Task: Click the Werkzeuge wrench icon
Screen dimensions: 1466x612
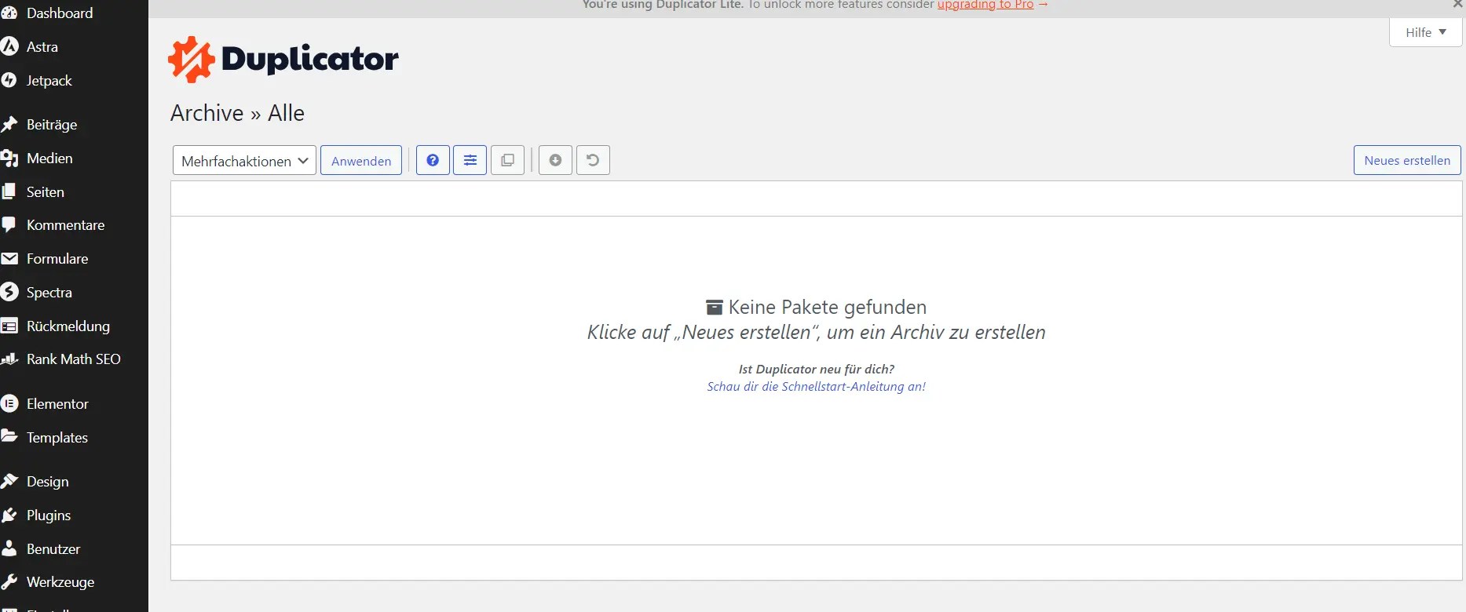Action: click(9, 581)
